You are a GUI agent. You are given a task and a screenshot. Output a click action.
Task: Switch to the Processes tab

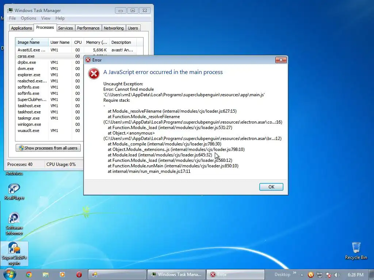(x=45, y=27)
